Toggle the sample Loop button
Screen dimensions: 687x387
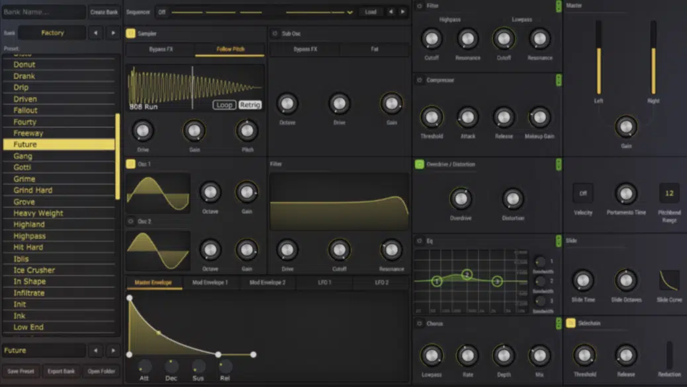[224, 105]
